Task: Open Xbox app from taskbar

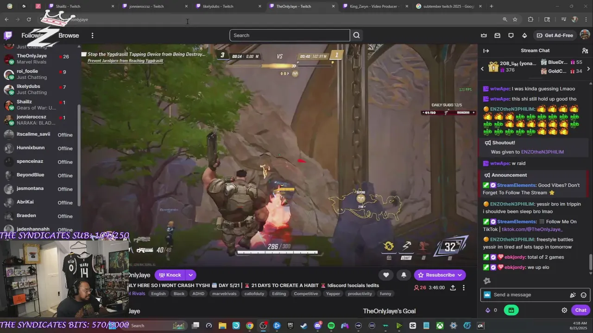Action: pos(440,326)
